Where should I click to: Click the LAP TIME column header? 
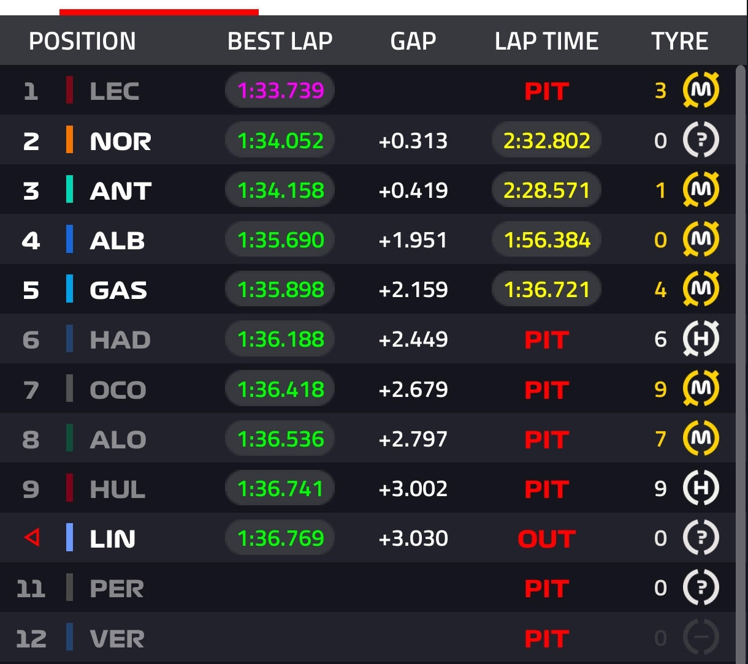(546, 41)
